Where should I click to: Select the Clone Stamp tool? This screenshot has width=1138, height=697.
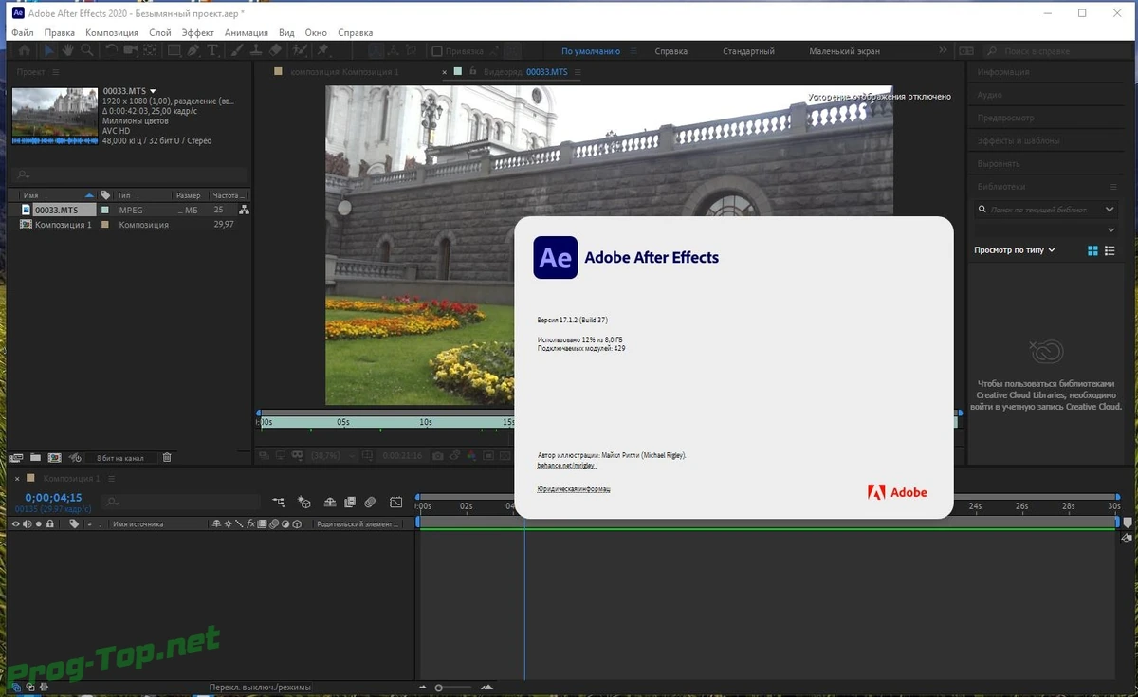tap(255, 50)
